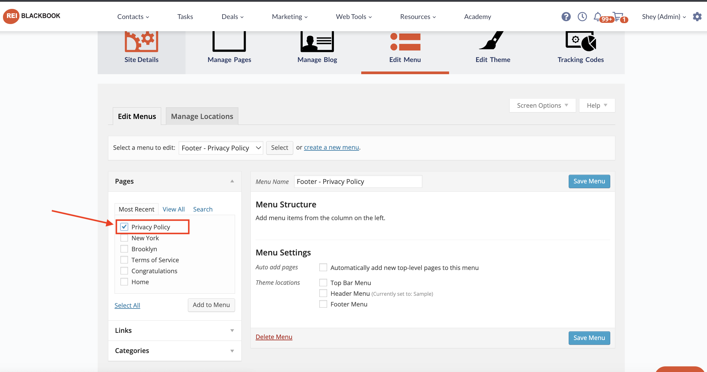The height and width of the screenshot is (372, 707).
Task: Open the select menu to edit dropdown
Action: point(221,148)
